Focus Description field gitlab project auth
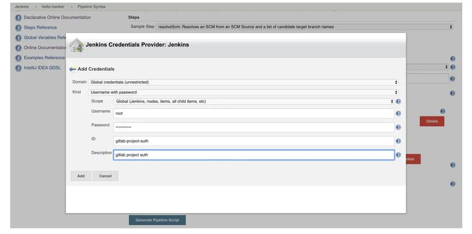Screen dimensions: 472x234 click(254, 155)
